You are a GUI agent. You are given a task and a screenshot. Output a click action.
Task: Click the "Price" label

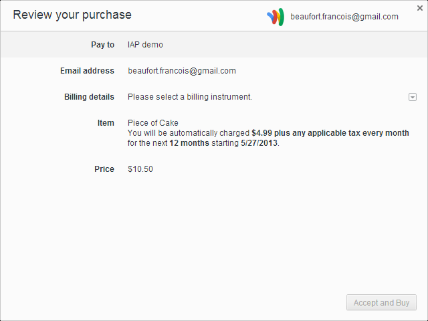pyautogui.click(x=104, y=169)
